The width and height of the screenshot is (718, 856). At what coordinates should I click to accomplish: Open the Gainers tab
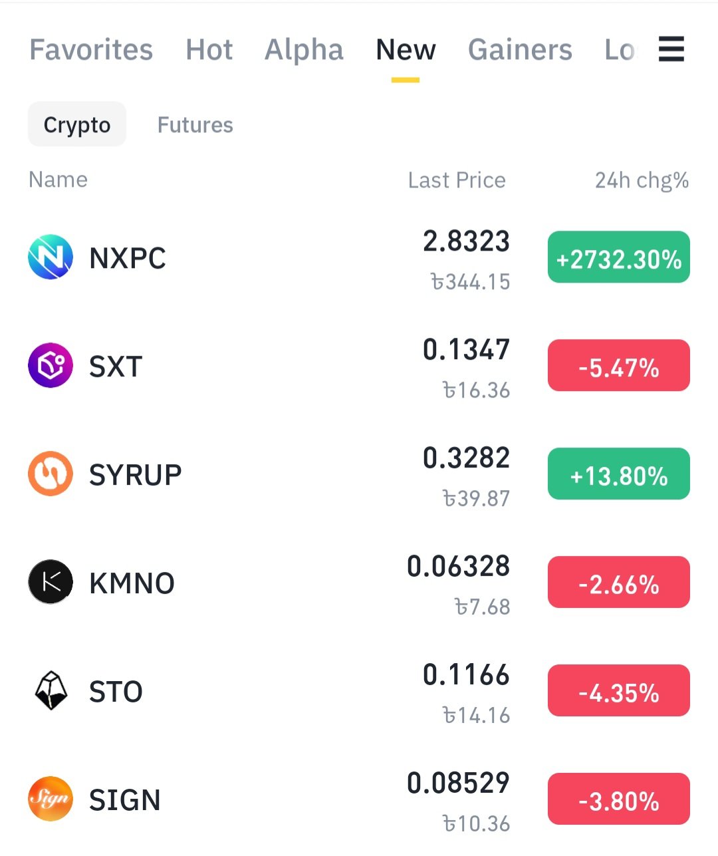[x=520, y=50]
